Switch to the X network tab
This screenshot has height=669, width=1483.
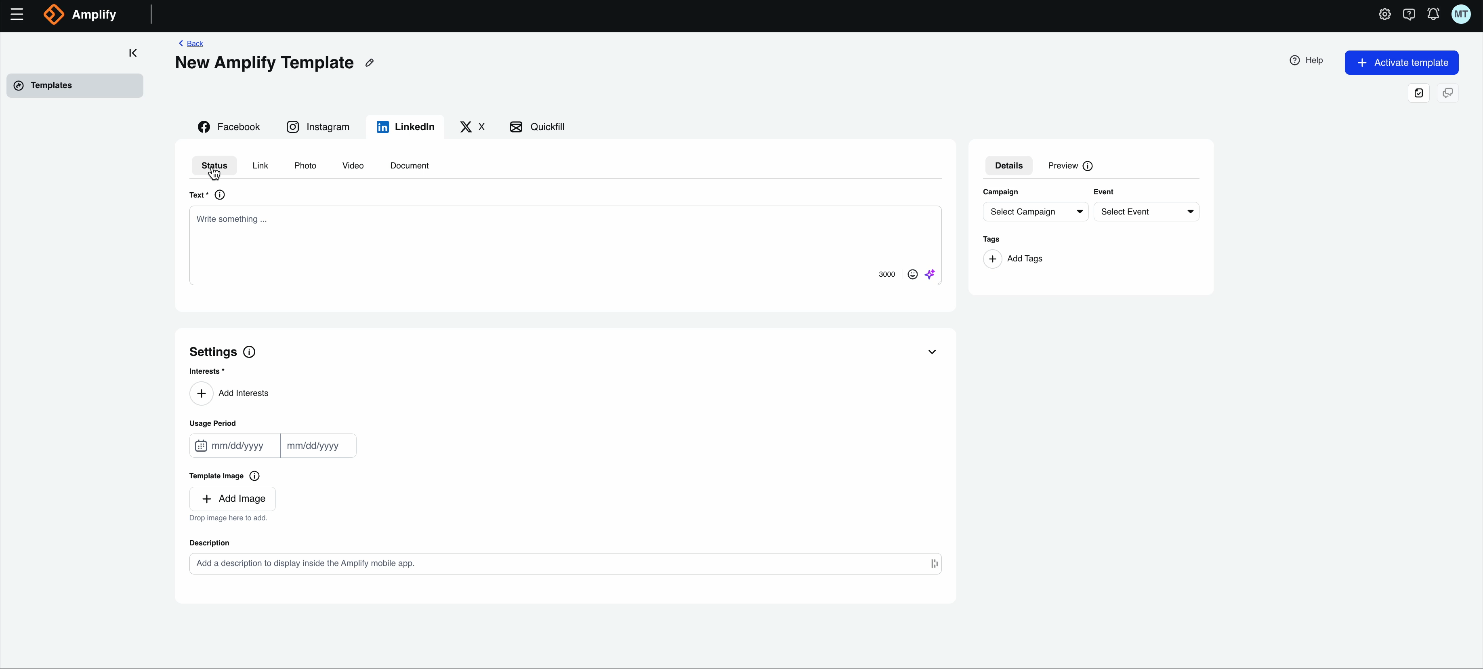click(x=472, y=127)
